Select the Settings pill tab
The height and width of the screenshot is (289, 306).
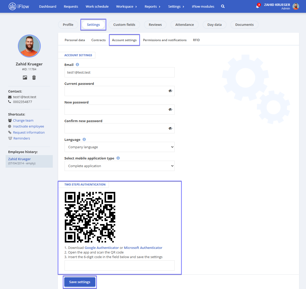(93, 25)
